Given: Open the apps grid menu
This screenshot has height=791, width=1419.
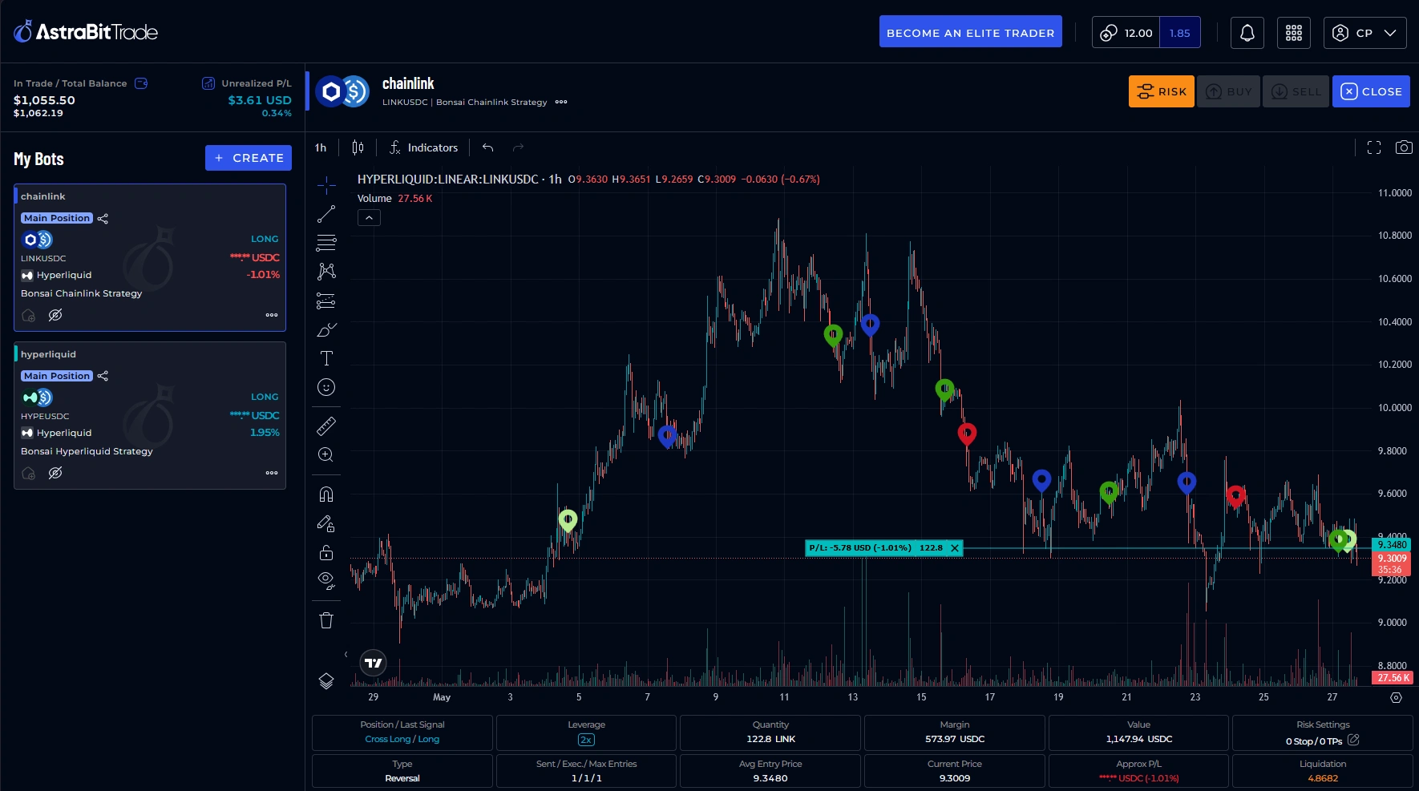Looking at the screenshot, I should coord(1294,33).
